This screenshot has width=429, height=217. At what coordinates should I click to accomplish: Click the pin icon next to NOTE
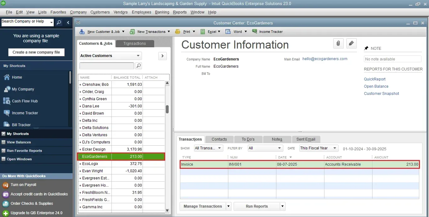tap(366, 48)
